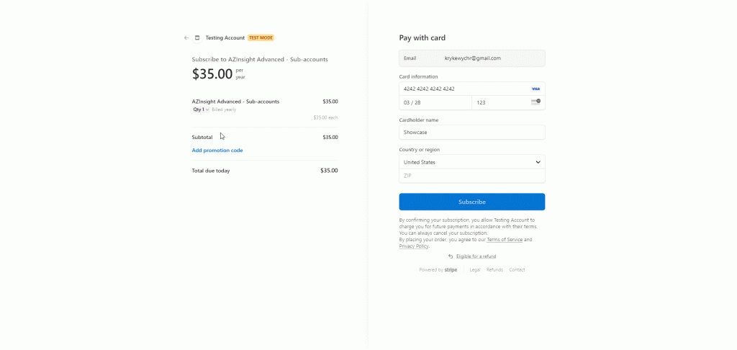Click the refund arrow icon
737x350 pixels.
pos(451,256)
